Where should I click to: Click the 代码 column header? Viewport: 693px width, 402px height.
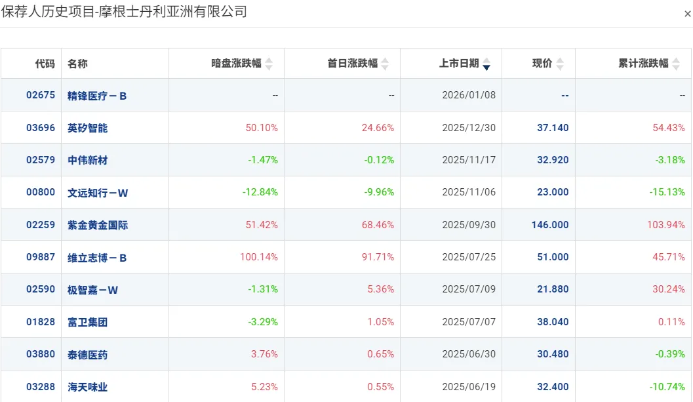click(45, 63)
